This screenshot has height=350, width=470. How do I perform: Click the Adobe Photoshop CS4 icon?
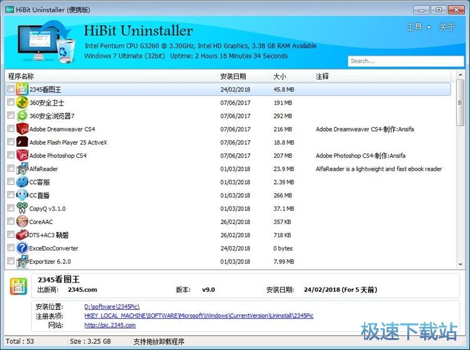22,155
